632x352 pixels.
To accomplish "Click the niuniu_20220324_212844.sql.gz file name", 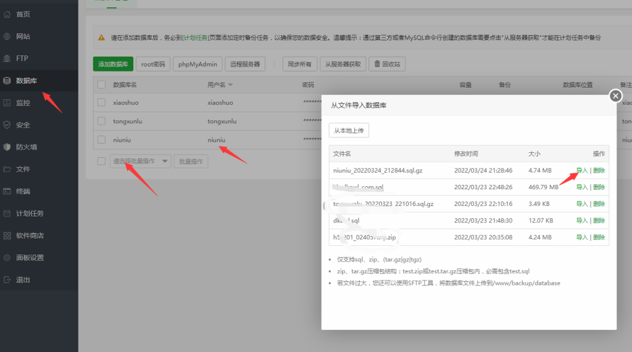I will [x=378, y=170].
